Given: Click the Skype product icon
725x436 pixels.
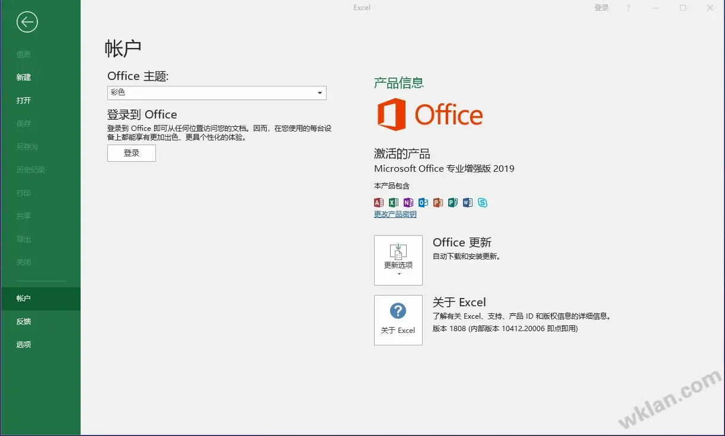Looking at the screenshot, I should pyautogui.click(x=483, y=203).
